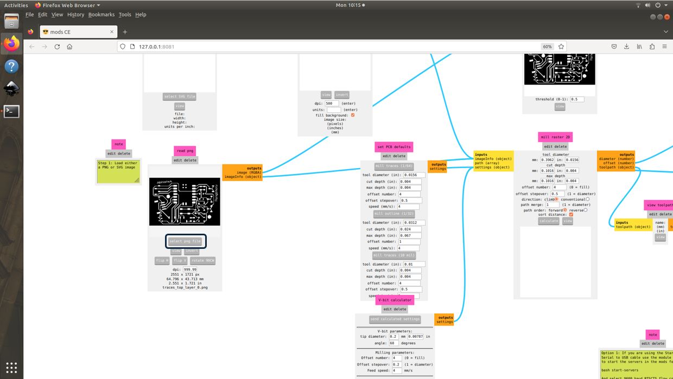Viewport: 673px width, 379px height.
Task: Open the Bookmarks menu
Action: [101, 15]
